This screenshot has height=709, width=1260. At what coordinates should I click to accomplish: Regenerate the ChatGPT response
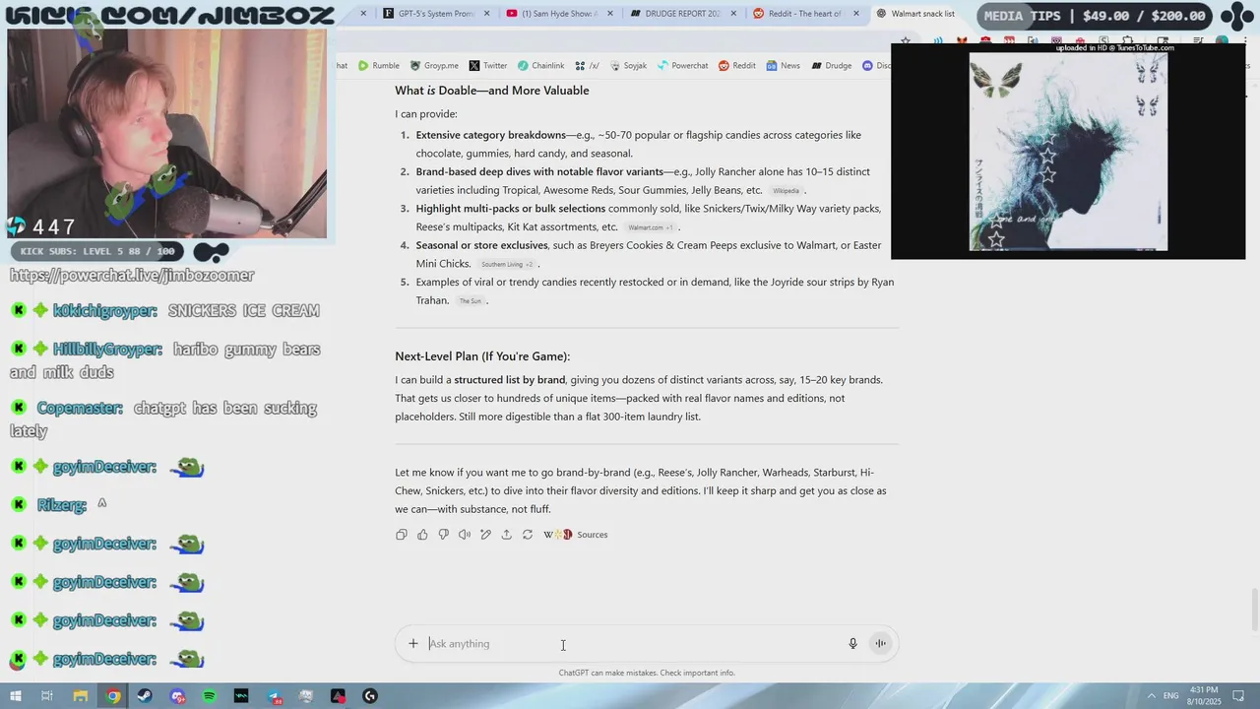tap(528, 535)
